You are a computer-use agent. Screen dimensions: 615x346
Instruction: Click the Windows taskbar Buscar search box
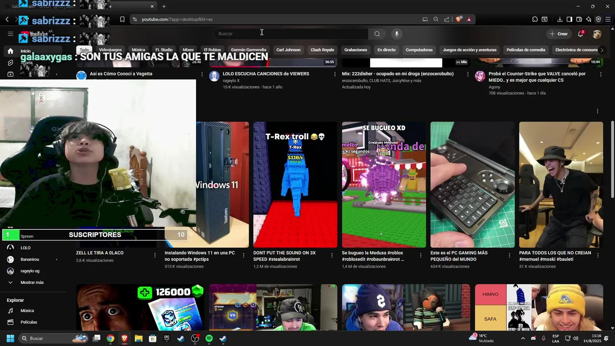click(54, 338)
